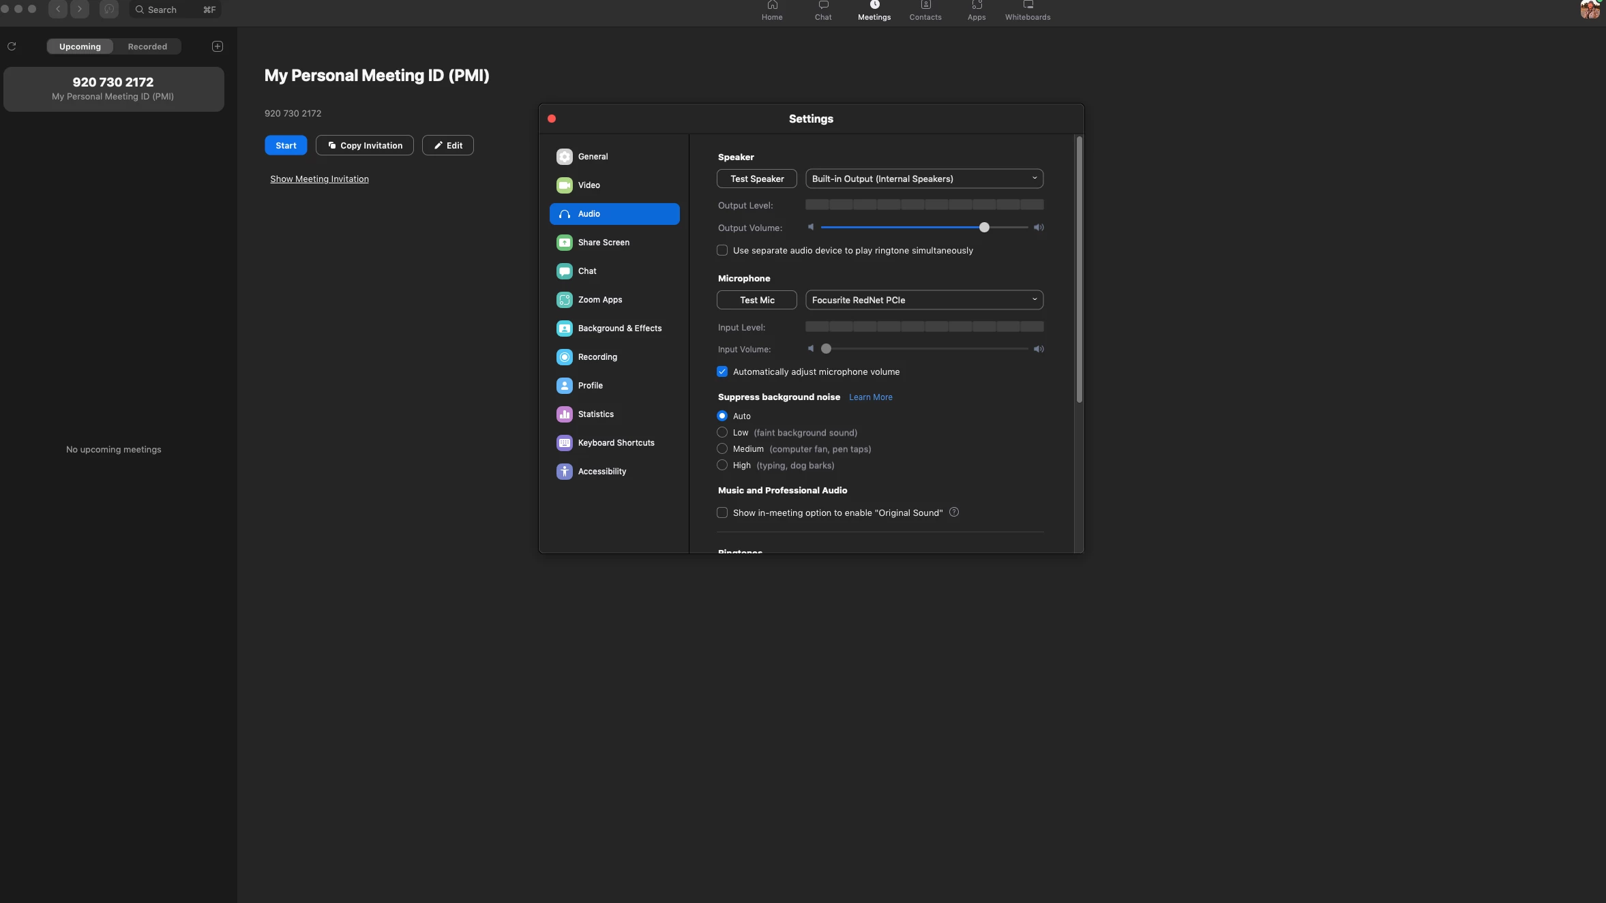Image resolution: width=1606 pixels, height=903 pixels.
Task: Switch to the Recorded tab
Action: (x=147, y=46)
